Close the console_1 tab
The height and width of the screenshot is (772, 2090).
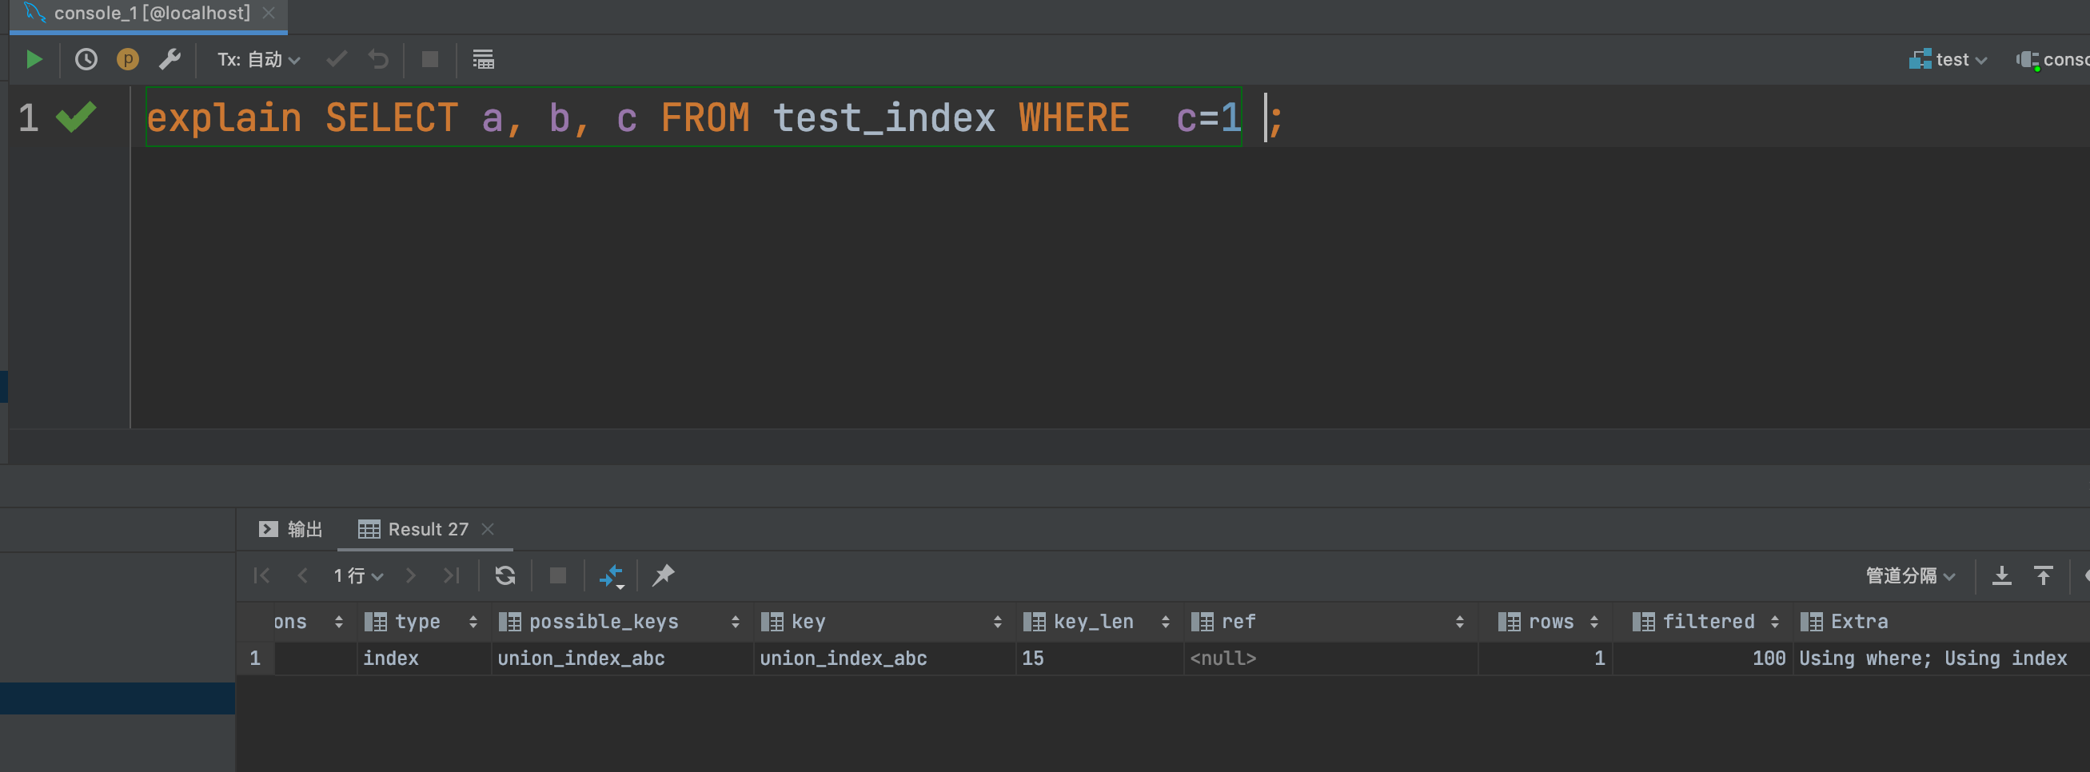pyautogui.click(x=269, y=14)
